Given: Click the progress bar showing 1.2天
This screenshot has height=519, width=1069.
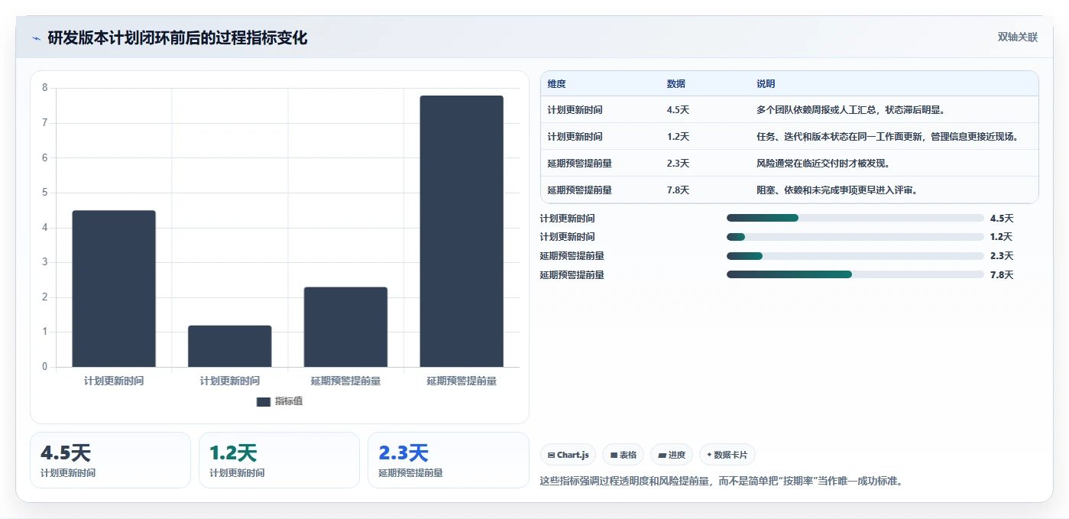Looking at the screenshot, I should tap(855, 237).
